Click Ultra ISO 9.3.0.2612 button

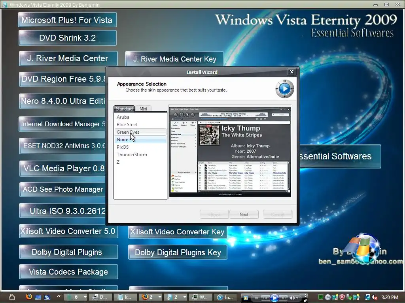(62, 211)
